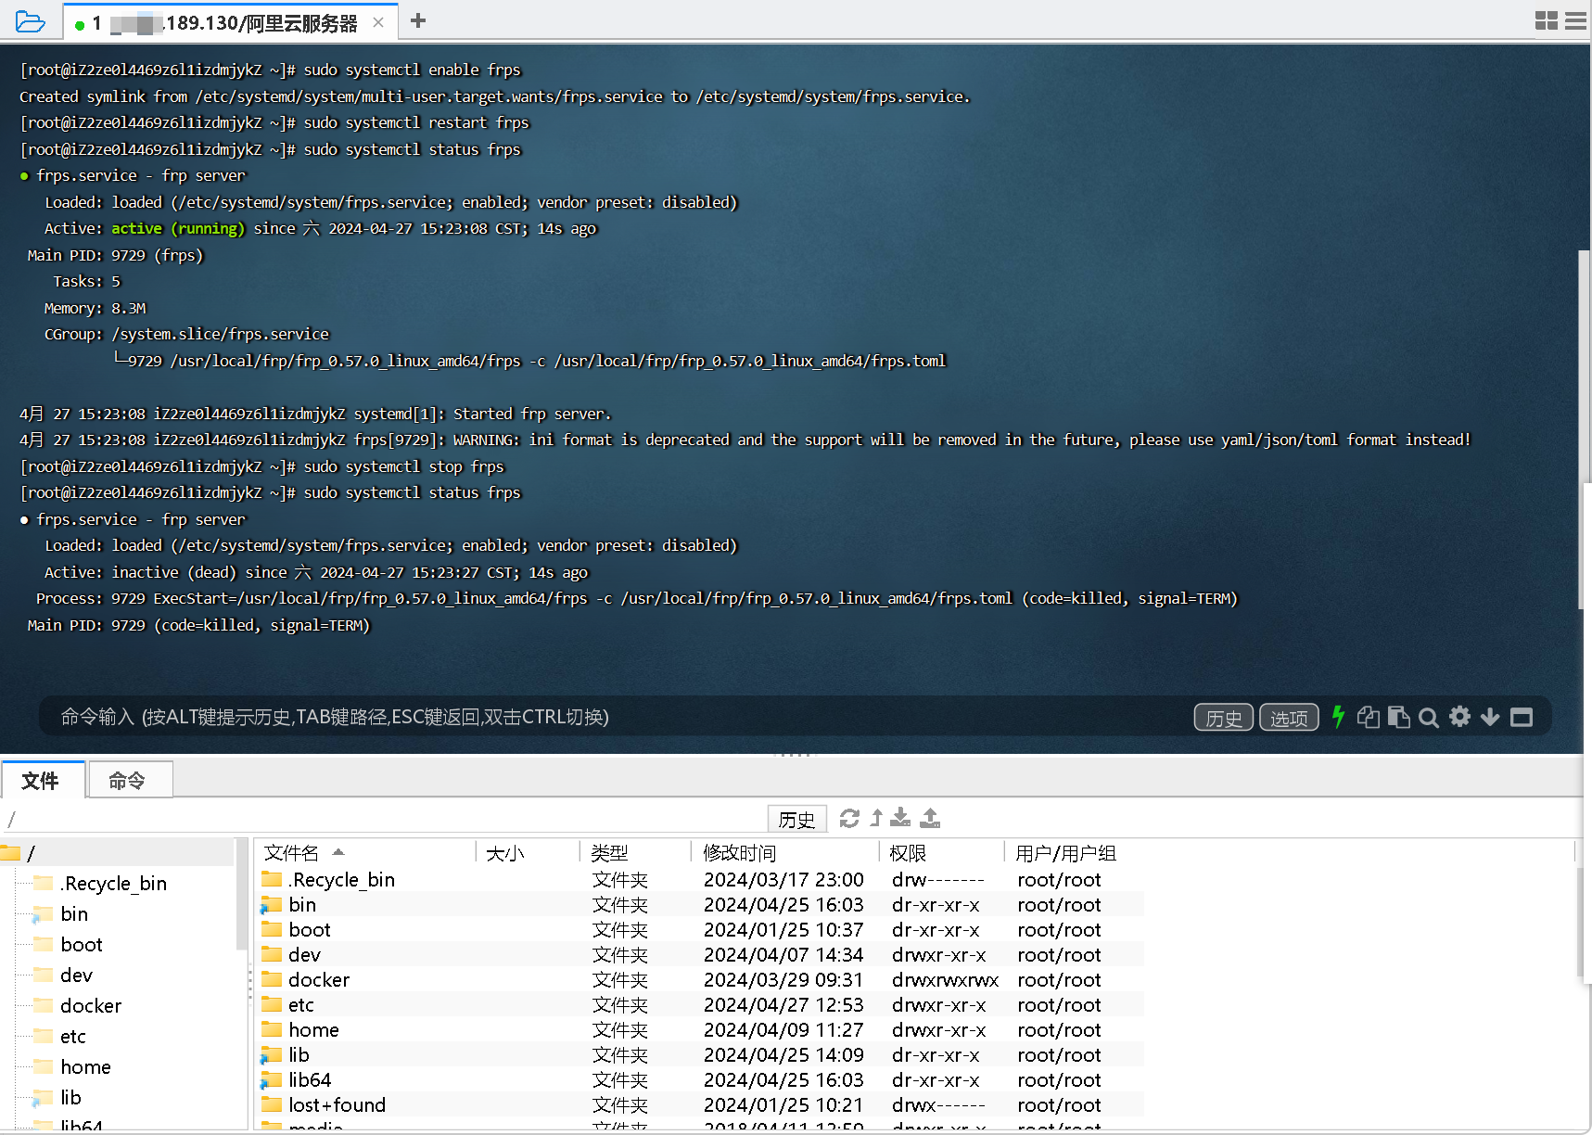Click the lib64 folder icon in list

click(271, 1079)
